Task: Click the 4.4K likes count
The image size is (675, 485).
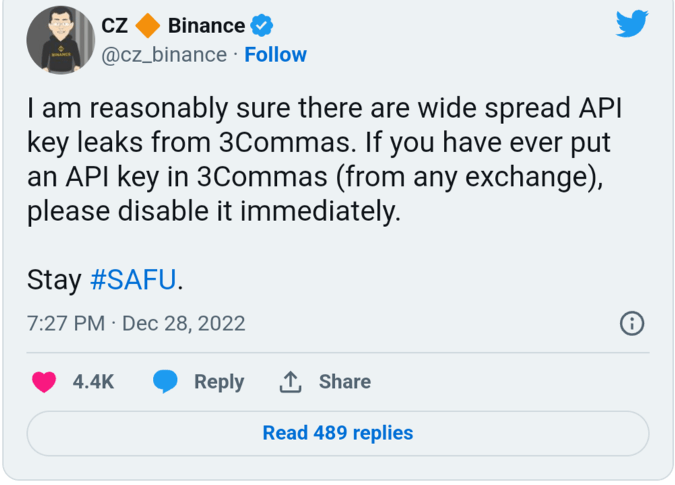Action: click(x=94, y=382)
